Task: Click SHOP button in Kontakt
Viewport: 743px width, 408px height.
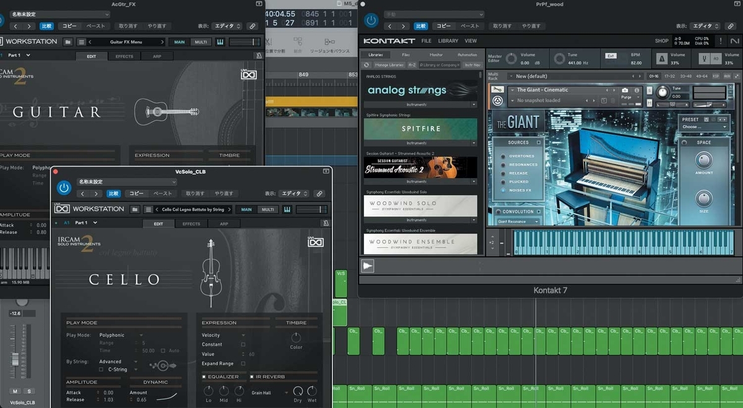Action: click(x=662, y=41)
